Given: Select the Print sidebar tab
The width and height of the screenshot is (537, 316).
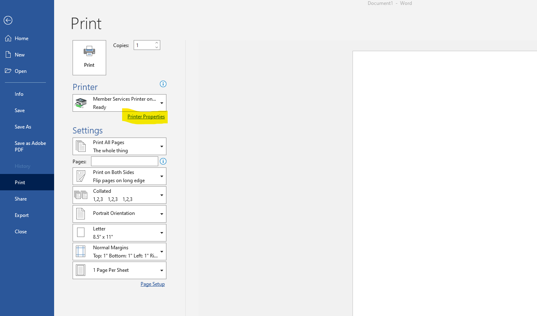Looking at the screenshot, I should pyautogui.click(x=27, y=182).
